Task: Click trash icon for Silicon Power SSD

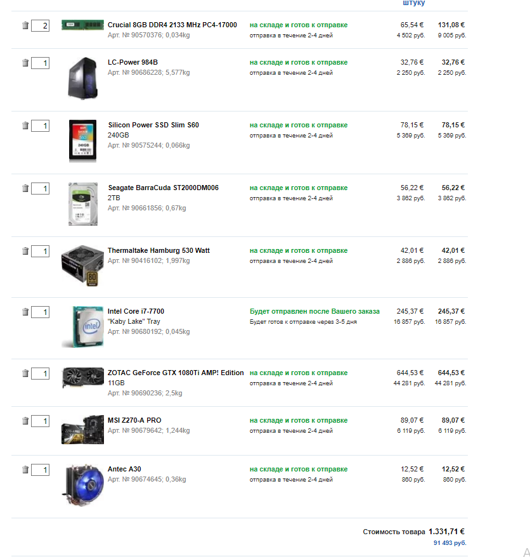Action: [x=25, y=125]
